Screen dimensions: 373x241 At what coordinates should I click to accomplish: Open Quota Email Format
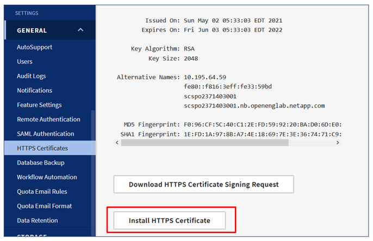point(44,206)
